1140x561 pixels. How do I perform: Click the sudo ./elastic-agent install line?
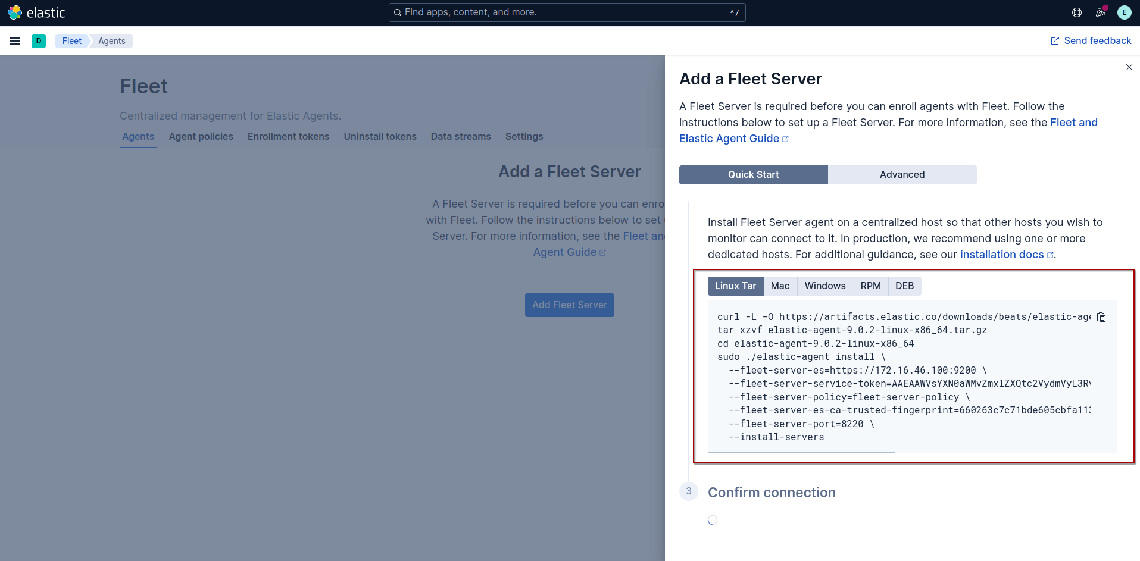pyautogui.click(x=801, y=357)
